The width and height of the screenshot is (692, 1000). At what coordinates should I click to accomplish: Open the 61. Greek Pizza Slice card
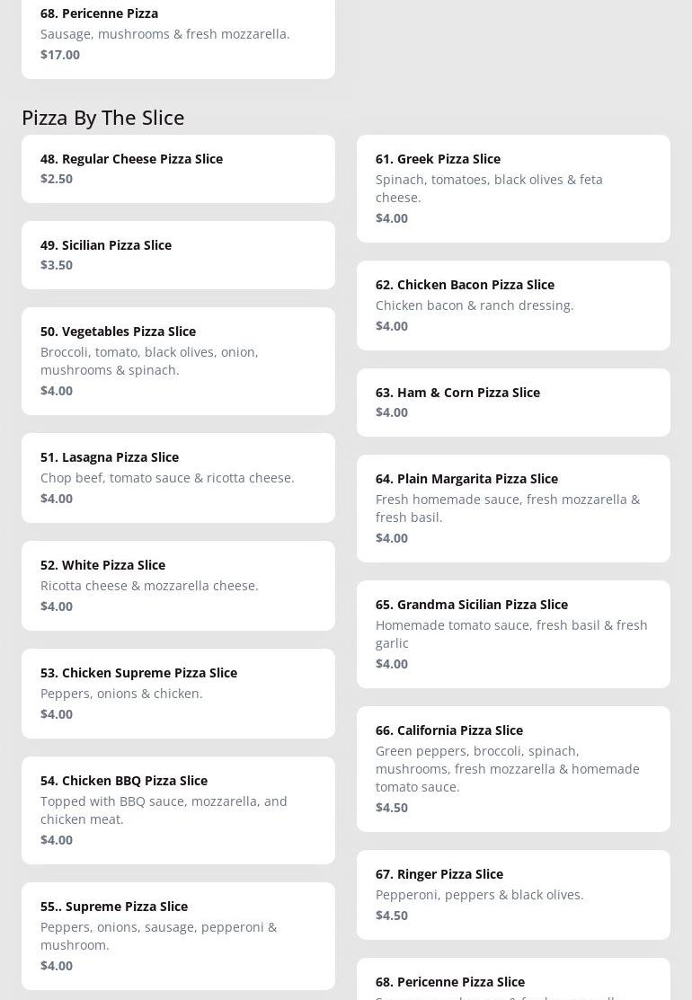513,189
